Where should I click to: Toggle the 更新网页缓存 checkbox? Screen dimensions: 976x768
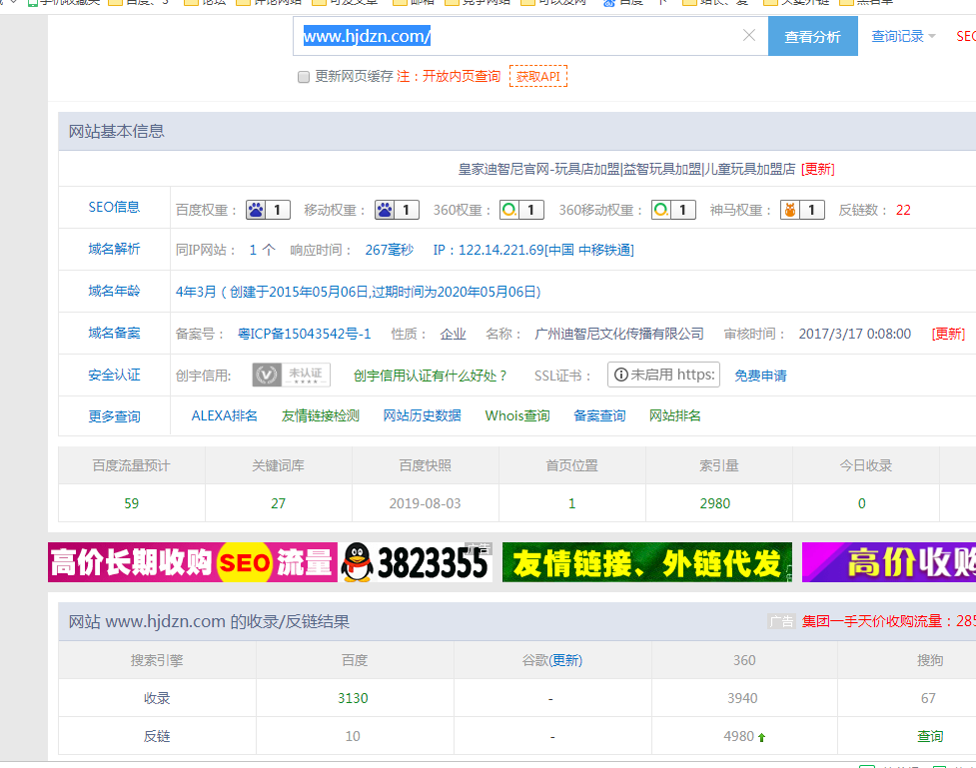click(304, 77)
